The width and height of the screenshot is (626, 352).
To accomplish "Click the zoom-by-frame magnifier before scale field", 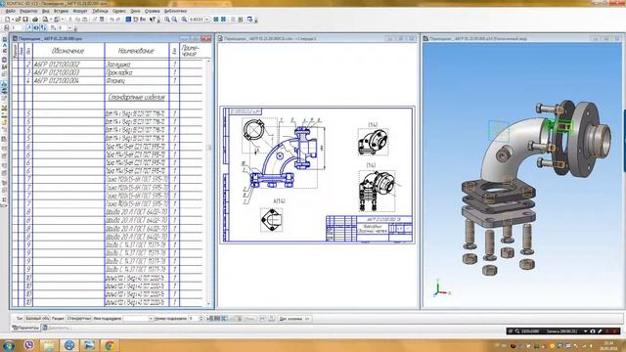I will (184, 20).
